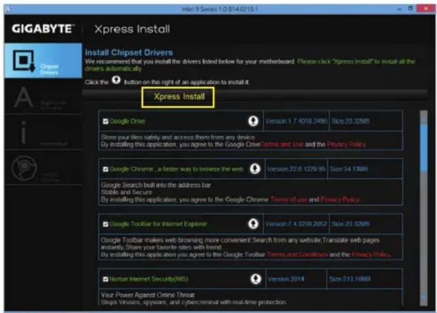The width and height of the screenshot is (437, 313).
Task: Minimize the Xpress Install window
Action: tap(399, 9)
